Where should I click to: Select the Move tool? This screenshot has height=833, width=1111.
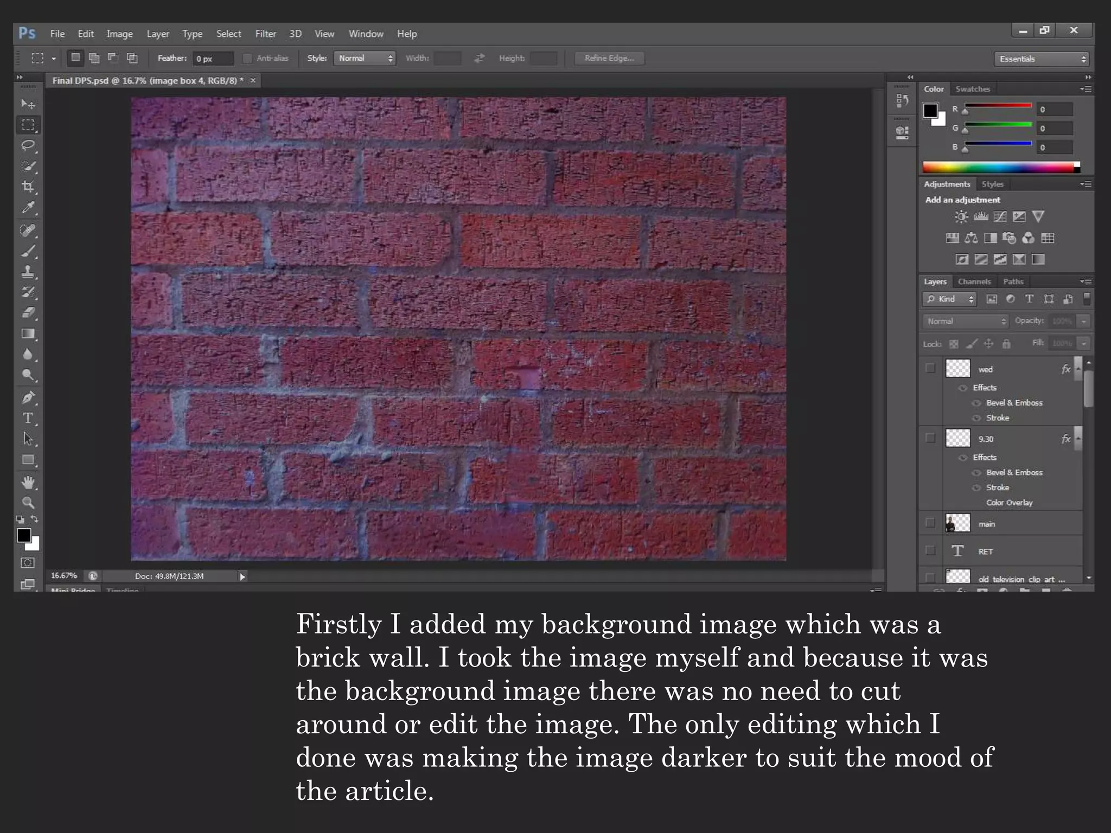pos(28,104)
